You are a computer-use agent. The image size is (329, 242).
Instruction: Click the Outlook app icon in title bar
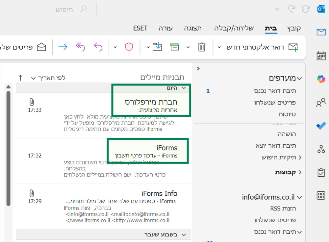pos(321,9)
